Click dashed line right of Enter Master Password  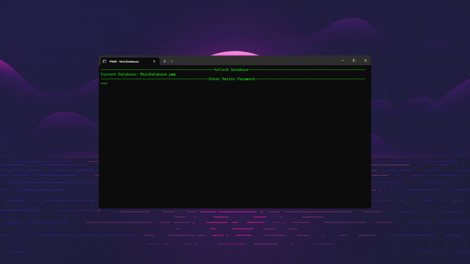click(309, 79)
